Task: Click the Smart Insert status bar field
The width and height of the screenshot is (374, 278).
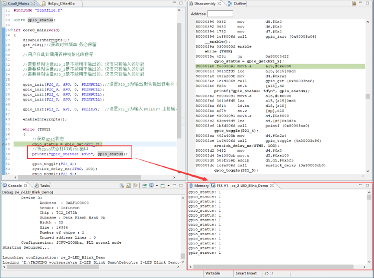Action: [x=246, y=273]
